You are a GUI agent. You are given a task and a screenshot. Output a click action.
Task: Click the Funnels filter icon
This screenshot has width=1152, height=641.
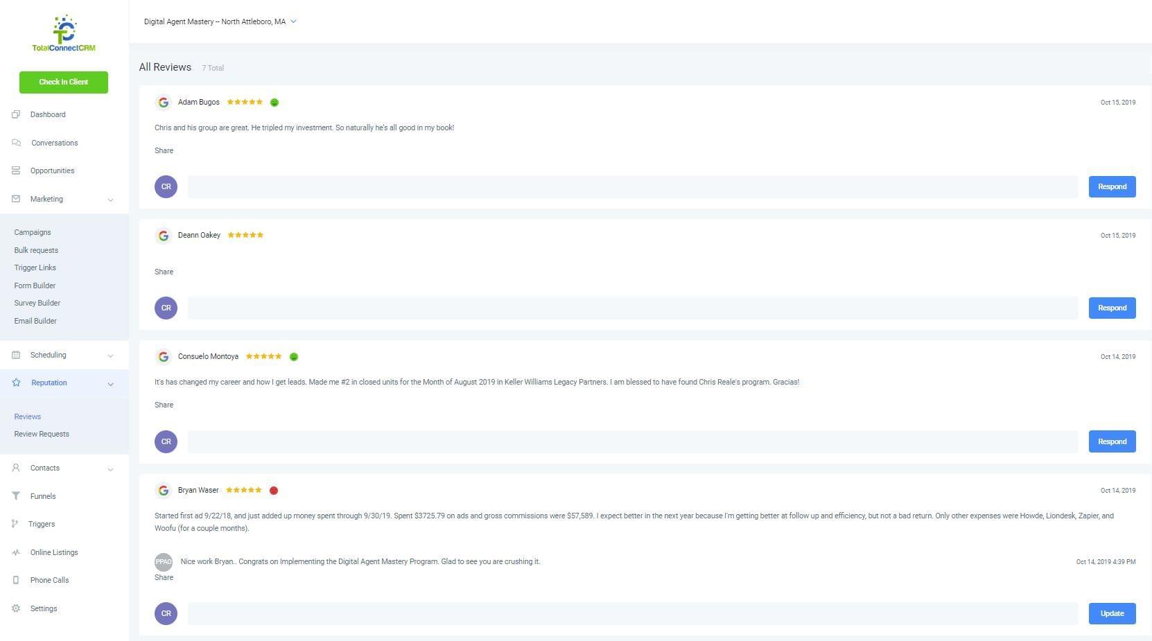[x=16, y=496]
